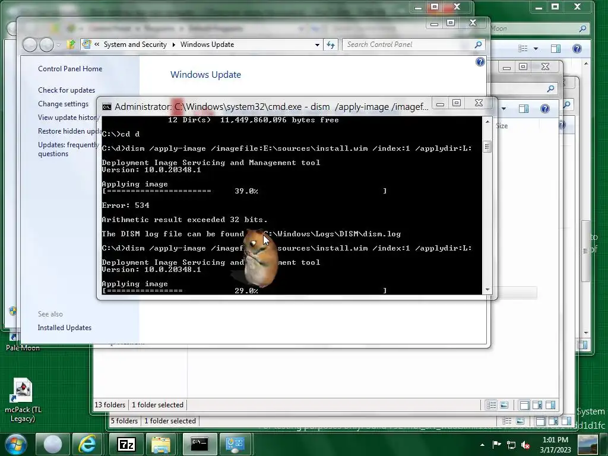Click the command prompt scrollbar down arrow
Screen dimensions: 608x456
coord(487,290)
